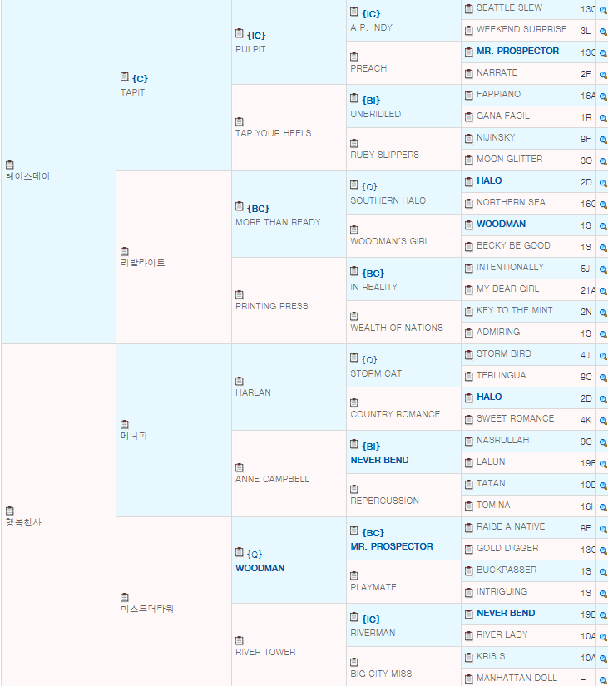Click clipboard icon above TAPIT
This screenshot has height=686, width=608.
[124, 76]
